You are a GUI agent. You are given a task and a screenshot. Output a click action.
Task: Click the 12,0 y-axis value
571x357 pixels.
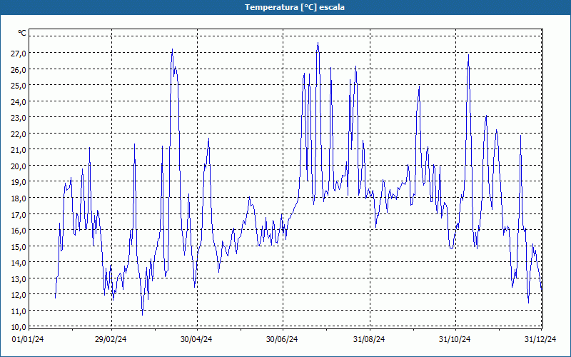pyautogui.click(x=19, y=295)
